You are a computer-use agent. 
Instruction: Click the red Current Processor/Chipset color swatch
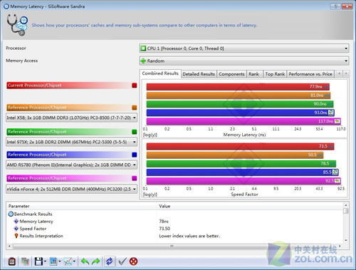(x=135, y=85)
